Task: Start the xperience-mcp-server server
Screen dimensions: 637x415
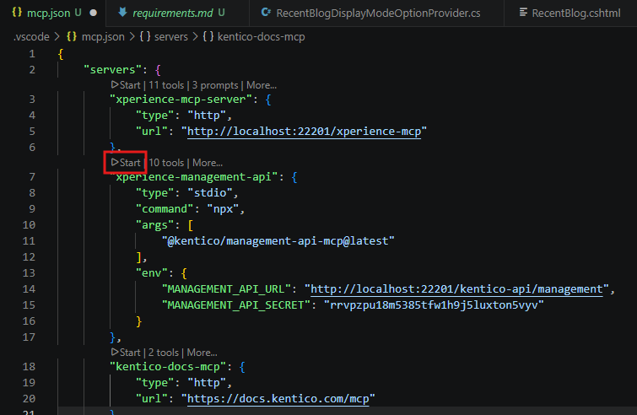Action: [126, 85]
